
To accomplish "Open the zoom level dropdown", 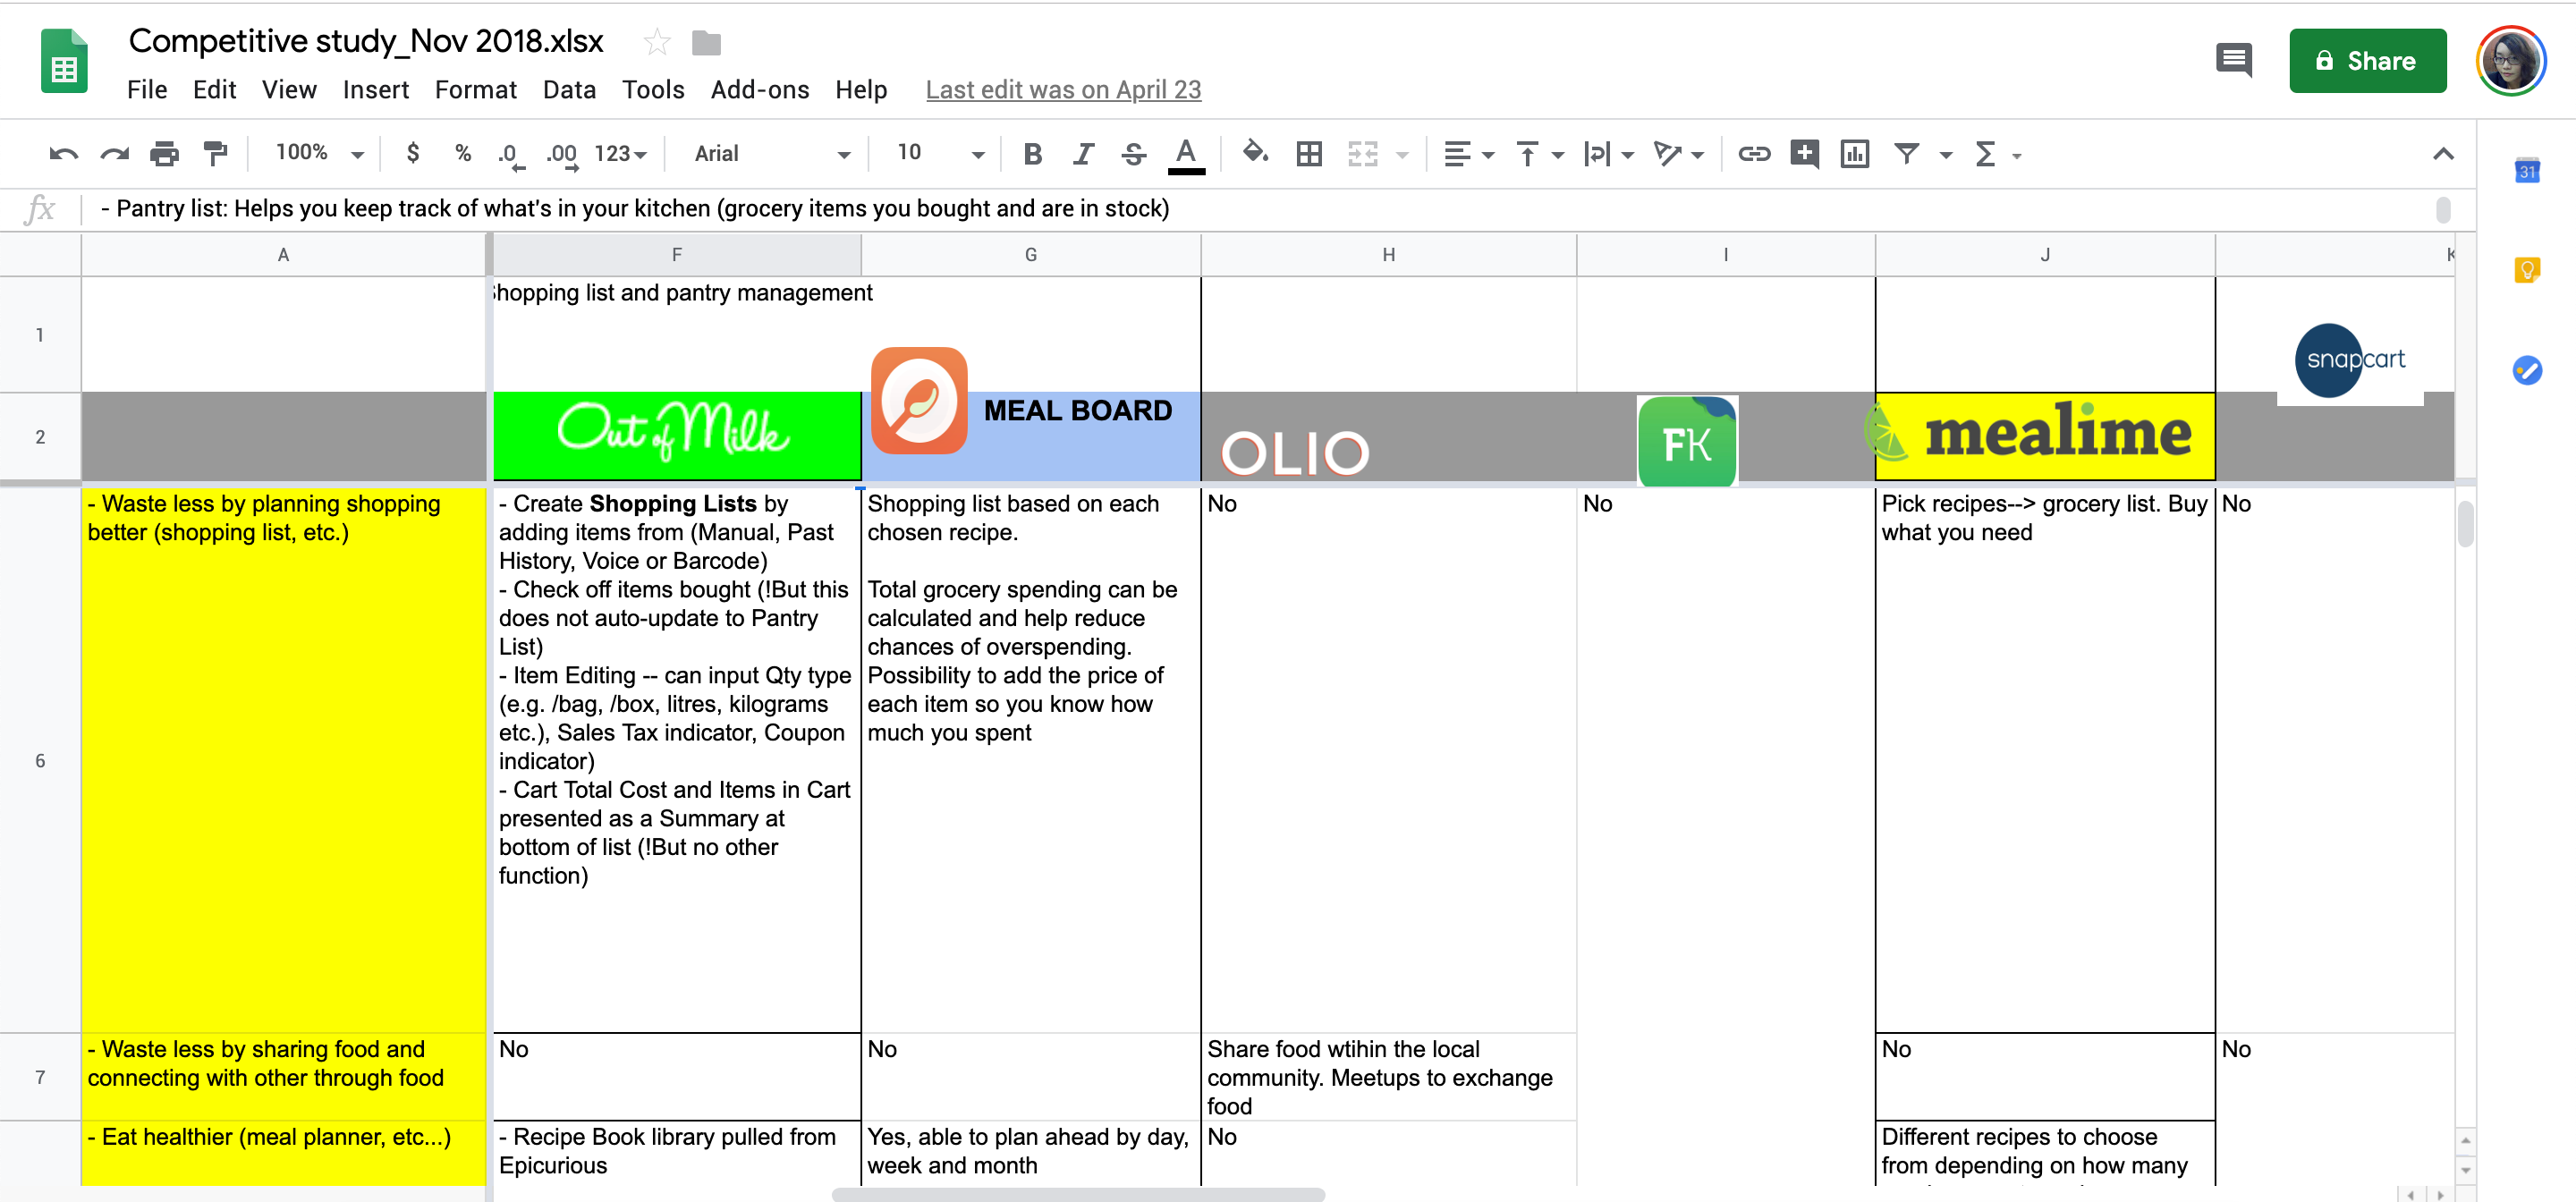I will click(319, 153).
